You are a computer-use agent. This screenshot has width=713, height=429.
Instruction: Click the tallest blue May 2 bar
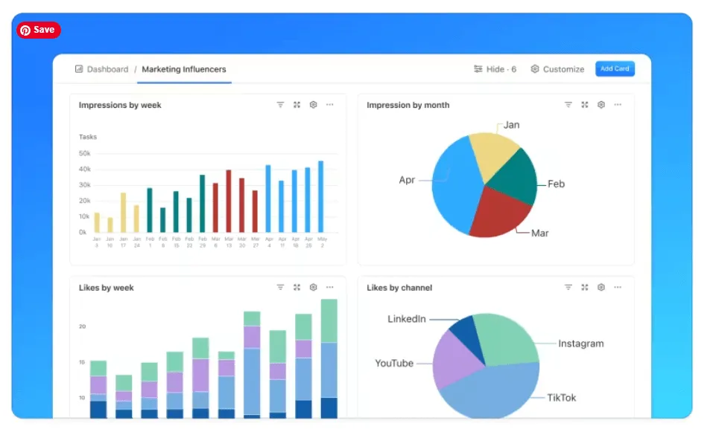pyautogui.click(x=320, y=196)
